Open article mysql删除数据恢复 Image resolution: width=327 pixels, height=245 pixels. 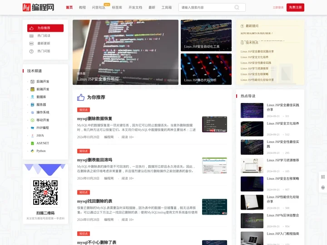click(94, 118)
